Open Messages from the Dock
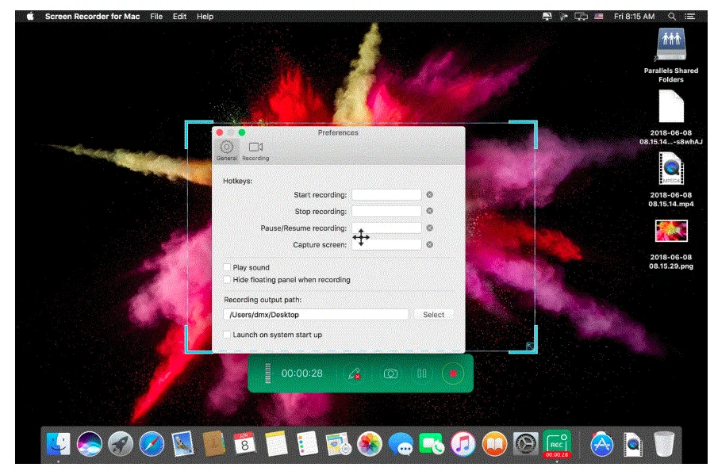714x471 pixels. pos(401,444)
